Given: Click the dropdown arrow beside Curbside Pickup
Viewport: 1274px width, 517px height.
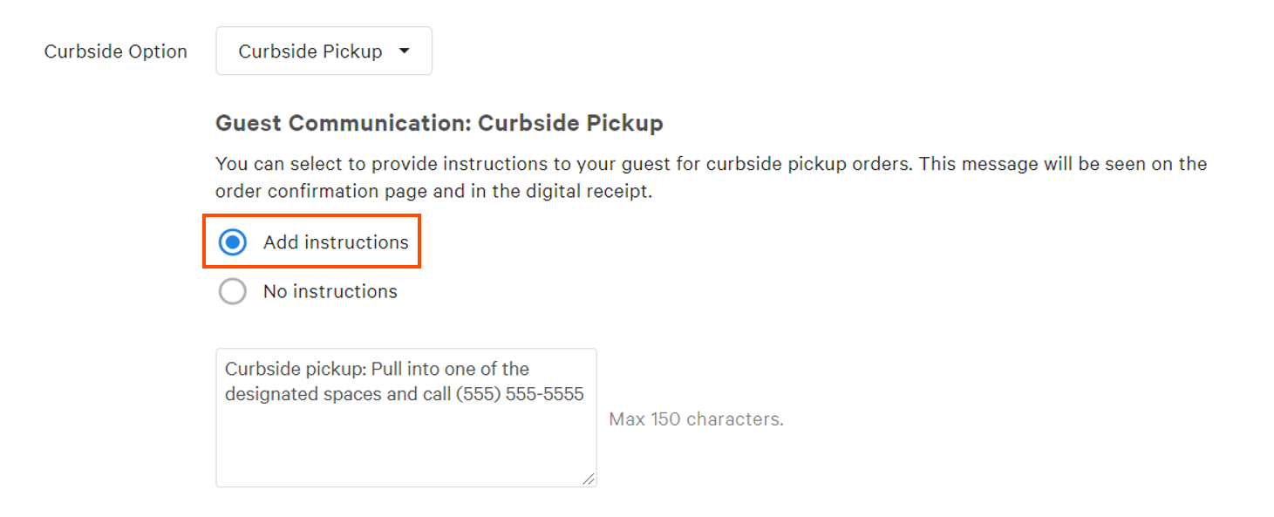Looking at the screenshot, I should (405, 51).
